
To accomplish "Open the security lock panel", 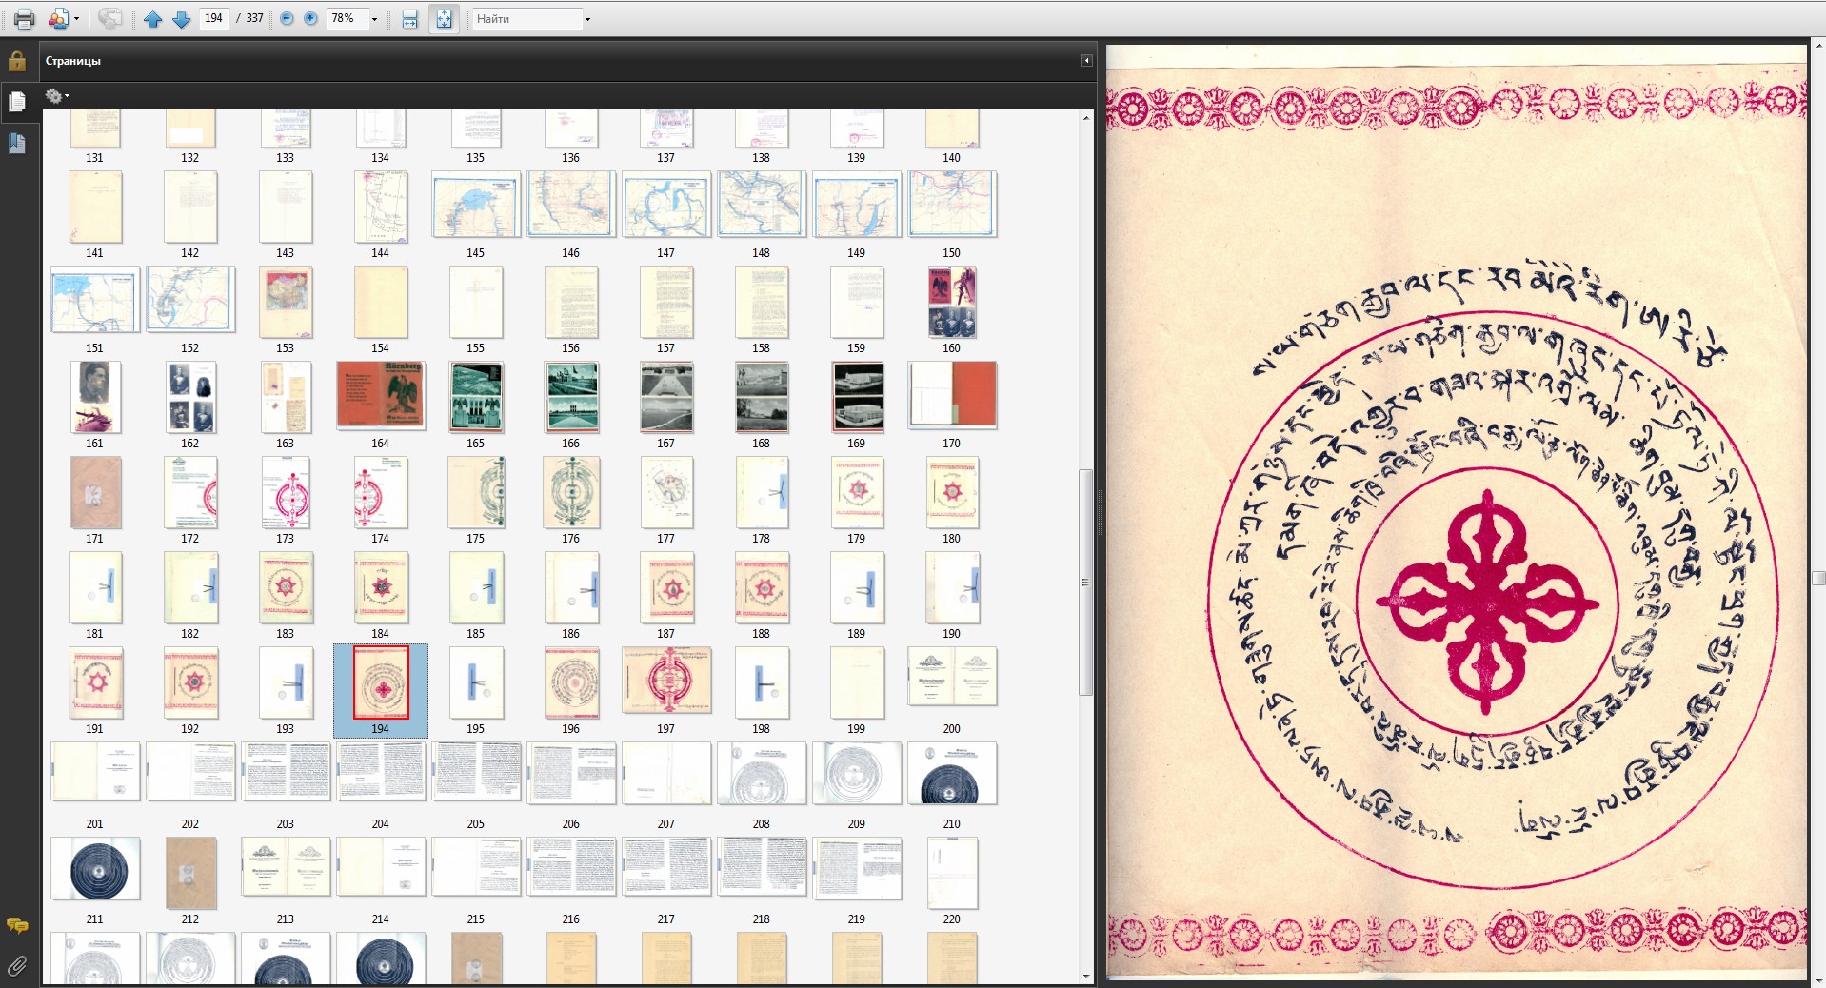I will 16,62.
